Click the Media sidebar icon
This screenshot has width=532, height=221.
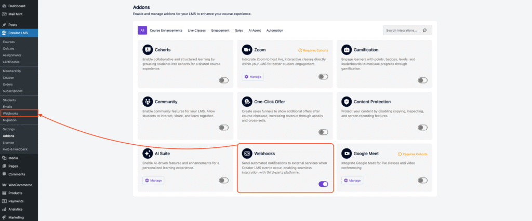click(4, 158)
